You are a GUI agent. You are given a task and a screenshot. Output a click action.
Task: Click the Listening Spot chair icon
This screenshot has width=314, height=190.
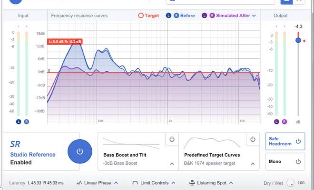[192, 182]
